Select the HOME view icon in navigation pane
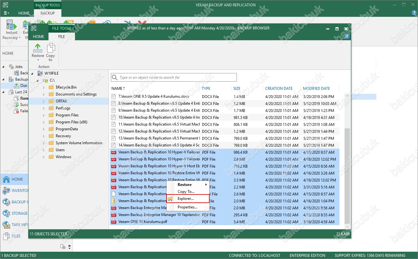 pos(6,179)
